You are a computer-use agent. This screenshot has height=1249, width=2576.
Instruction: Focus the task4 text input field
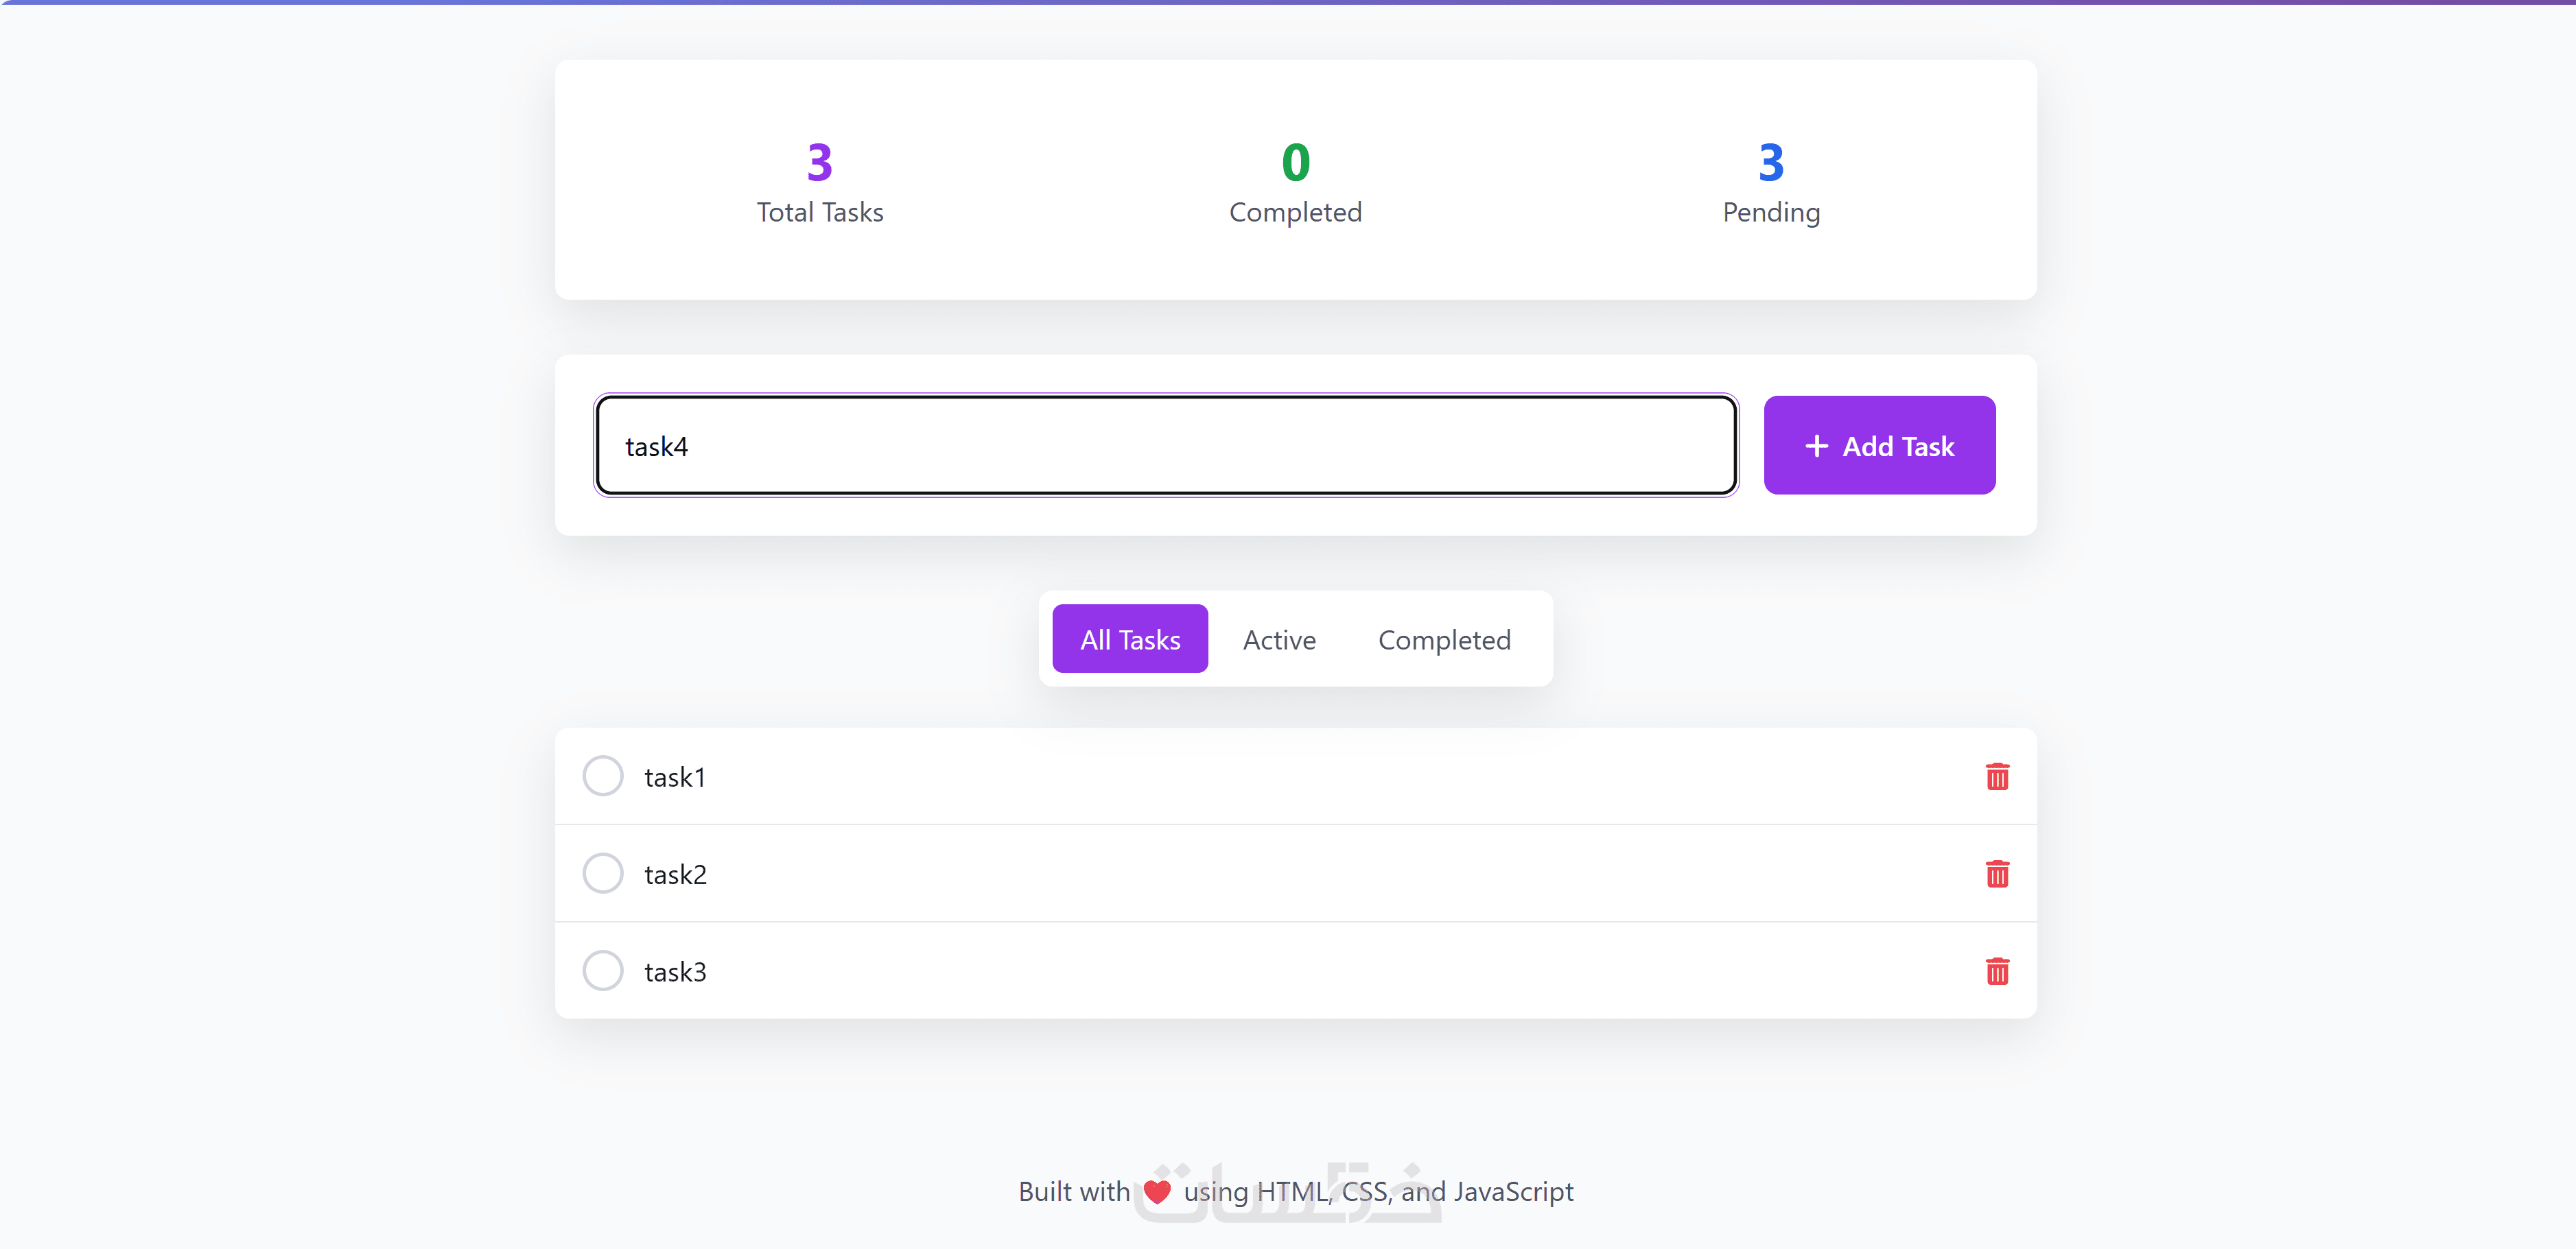coord(1165,446)
